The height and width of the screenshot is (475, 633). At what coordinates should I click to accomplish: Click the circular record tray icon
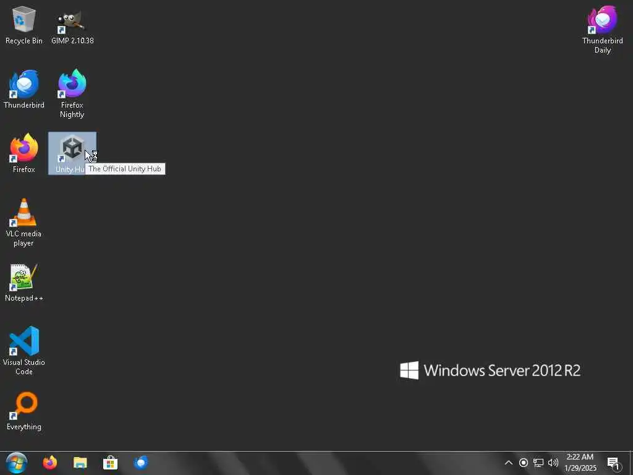(x=524, y=463)
